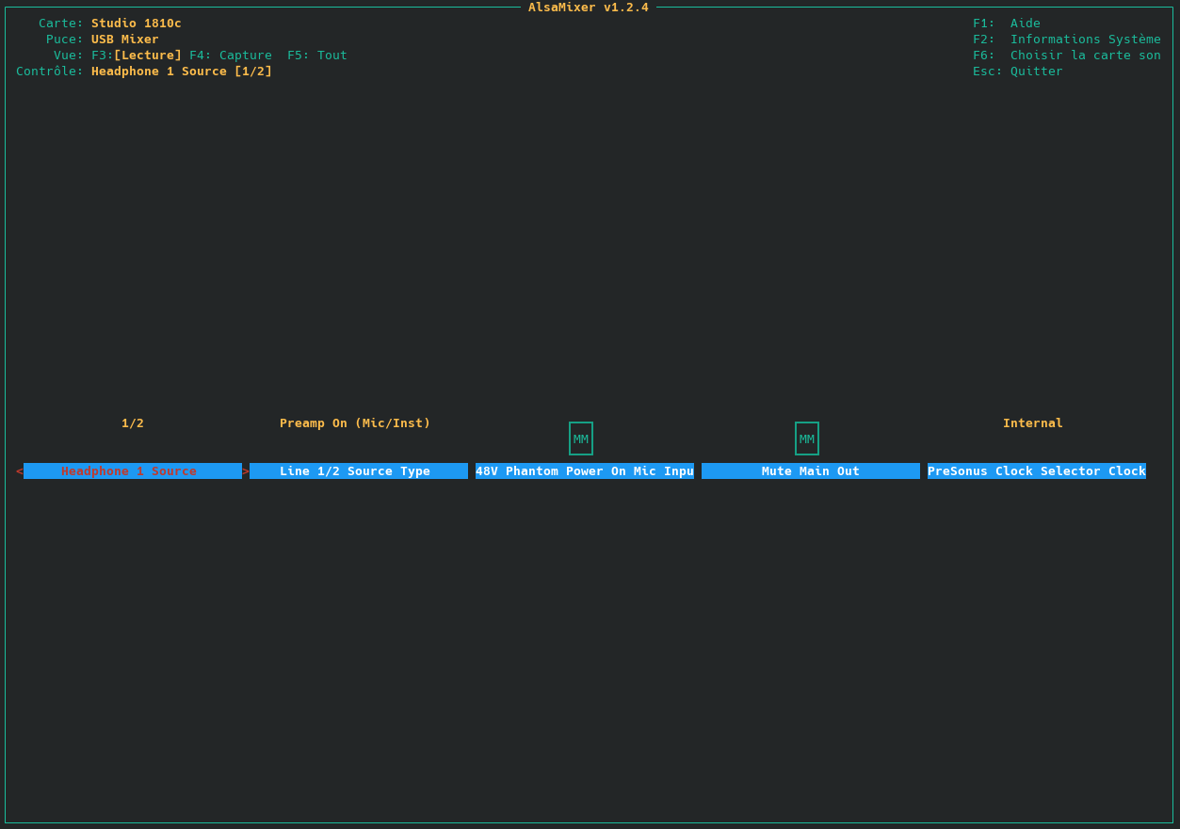This screenshot has width=1180, height=829.
Task: Click the 1/2 value above Headphone 1 Source
Action: point(133,423)
